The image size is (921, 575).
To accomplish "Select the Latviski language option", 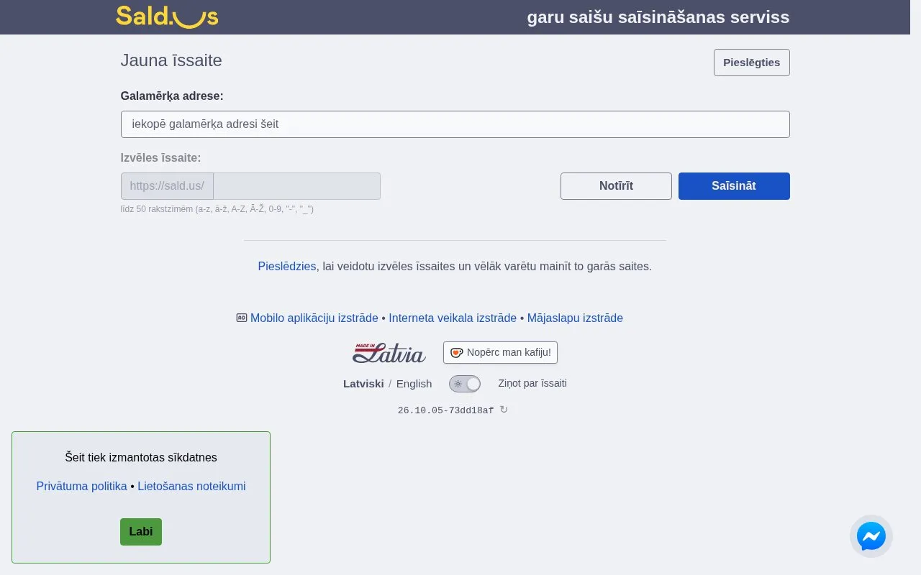I will click(363, 384).
